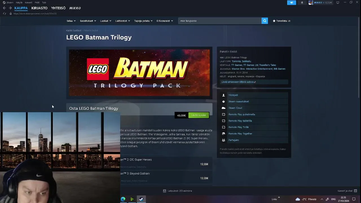361x203 pixels.
Task: Go forward with the right arrow icon
Action: [x=10, y=8]
